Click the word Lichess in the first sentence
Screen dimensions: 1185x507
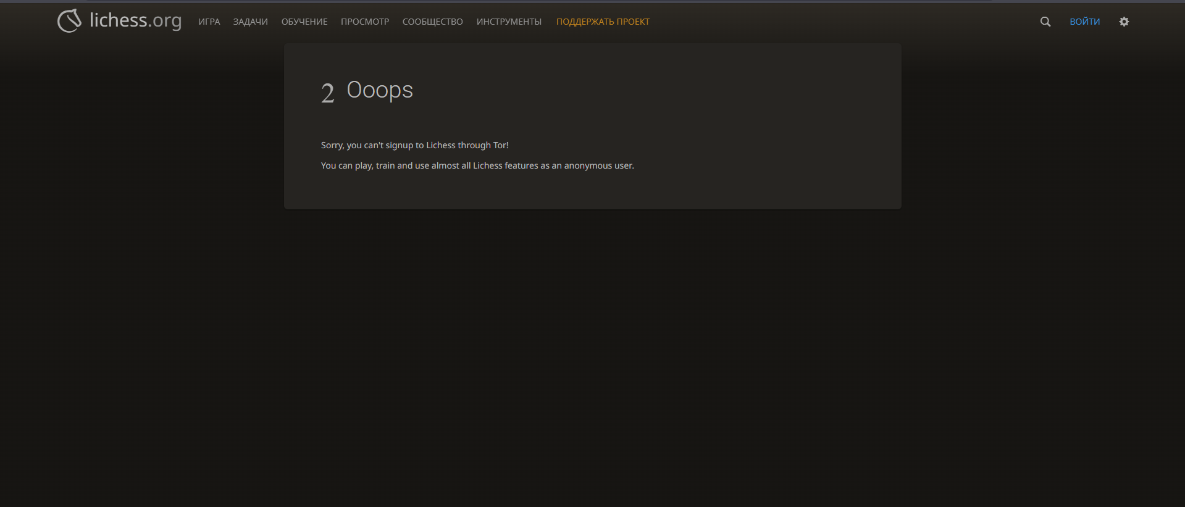(x=440, y=145)
